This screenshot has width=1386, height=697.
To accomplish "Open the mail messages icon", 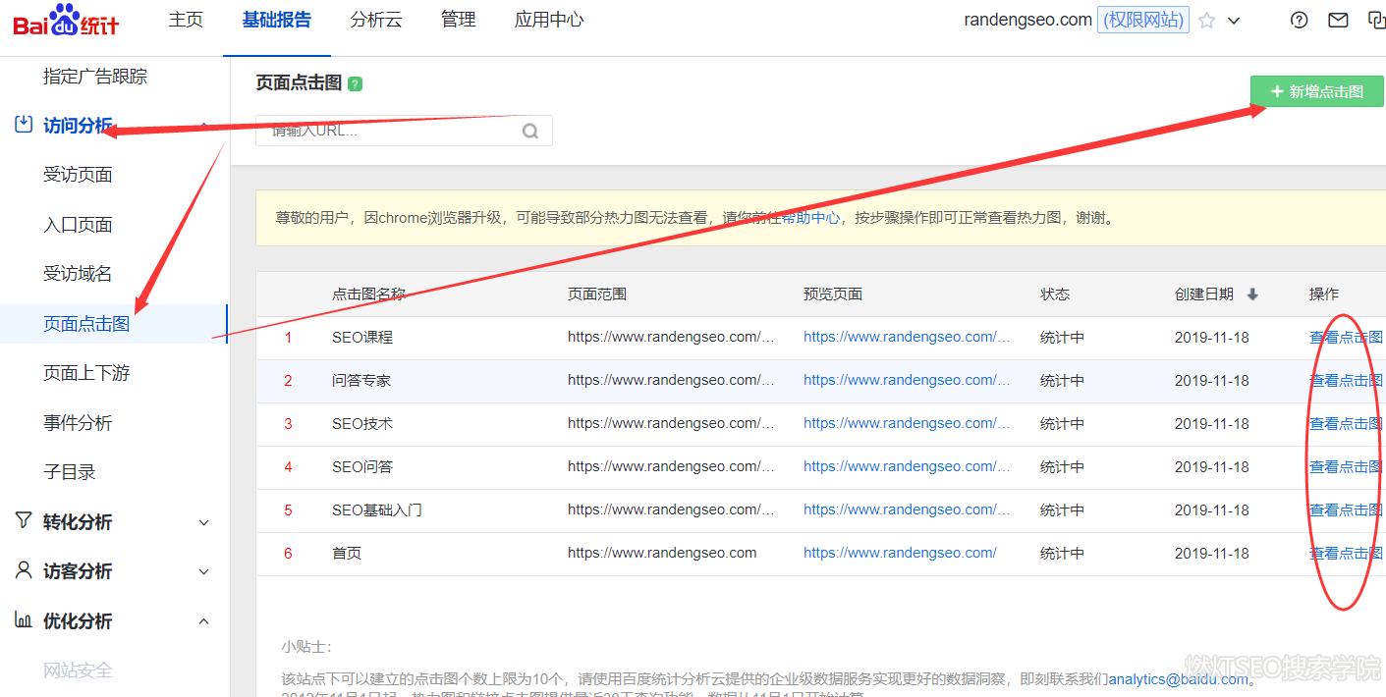I will (x=1338, y=20).
